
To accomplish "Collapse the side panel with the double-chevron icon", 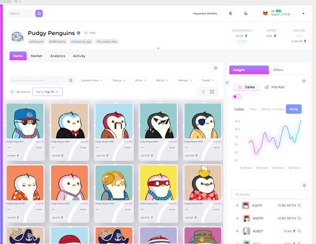I will click(x=227, y=83).
